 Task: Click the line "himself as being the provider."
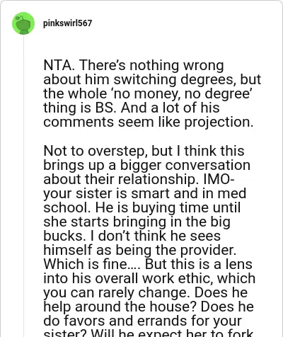[140, 250]
